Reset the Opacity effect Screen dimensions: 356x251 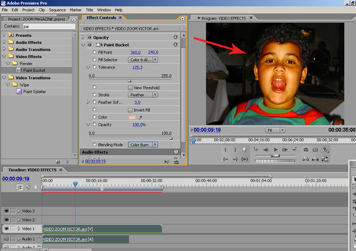[x=176, y=38]
